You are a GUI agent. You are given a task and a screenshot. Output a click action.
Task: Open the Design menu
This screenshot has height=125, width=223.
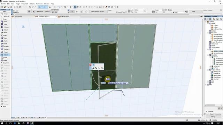coord(18,4)
